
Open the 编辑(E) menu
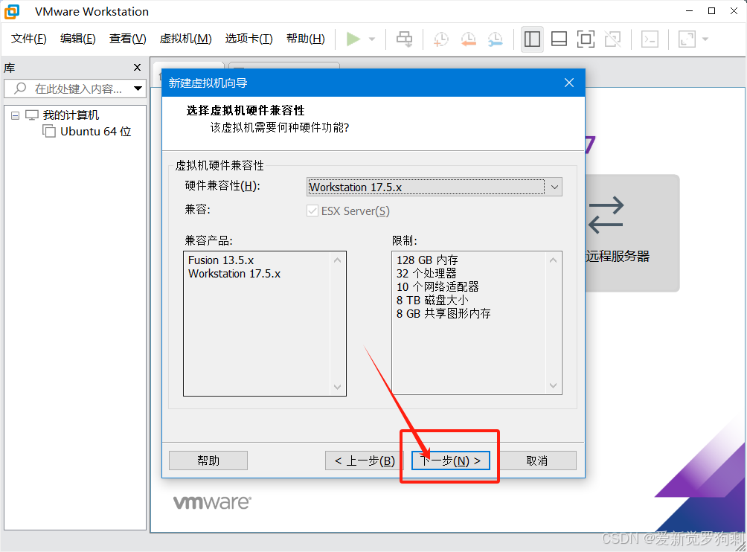coord(77,39)
